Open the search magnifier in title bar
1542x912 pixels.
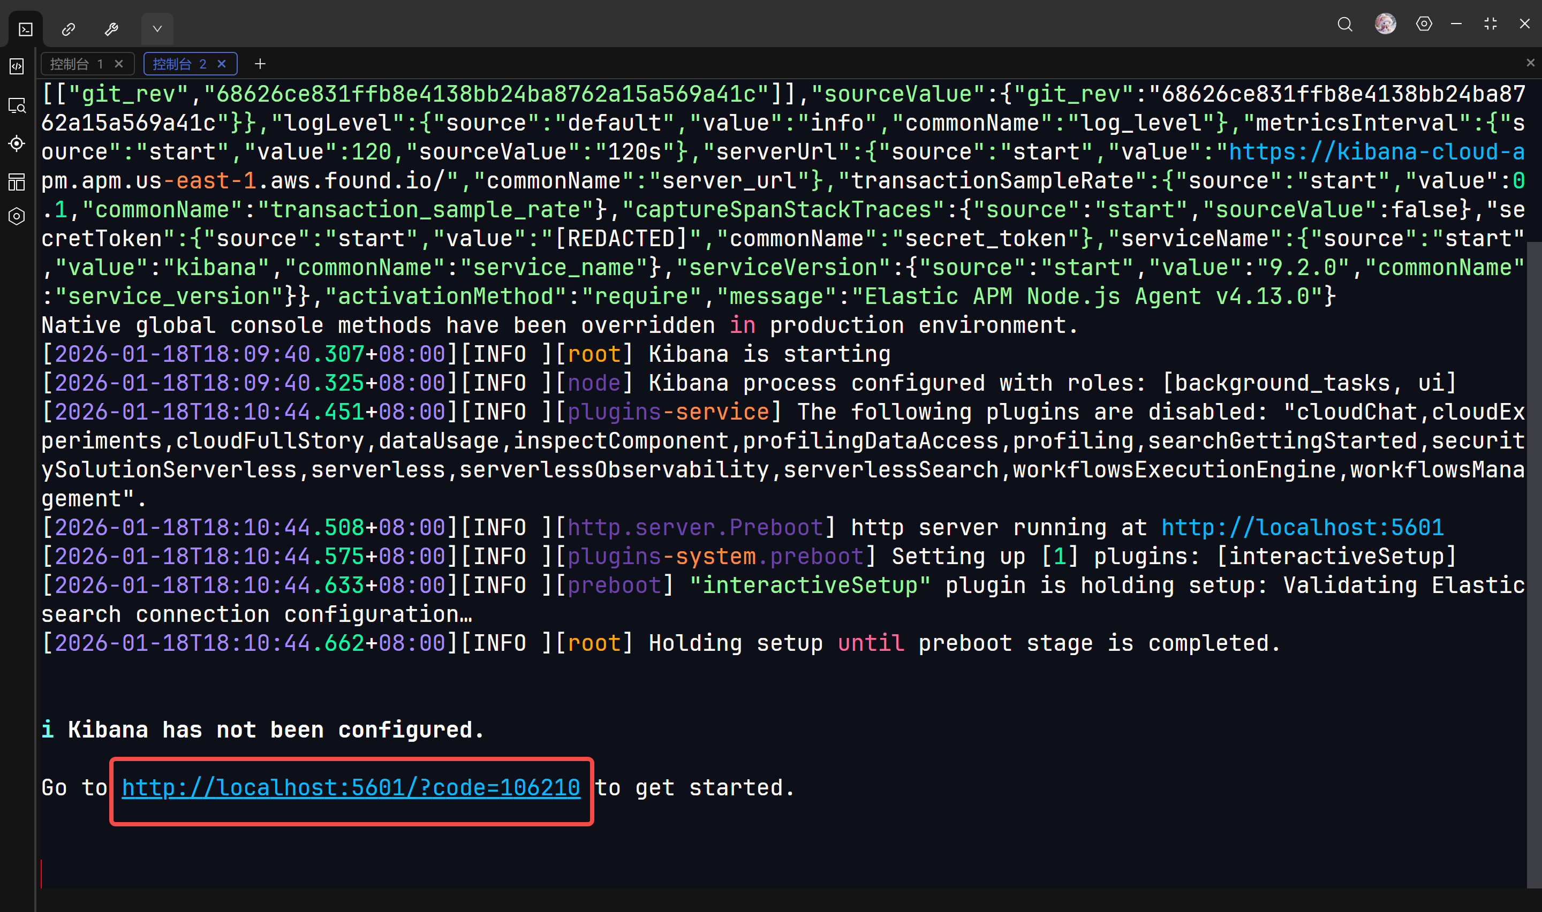pos(1345,24)
